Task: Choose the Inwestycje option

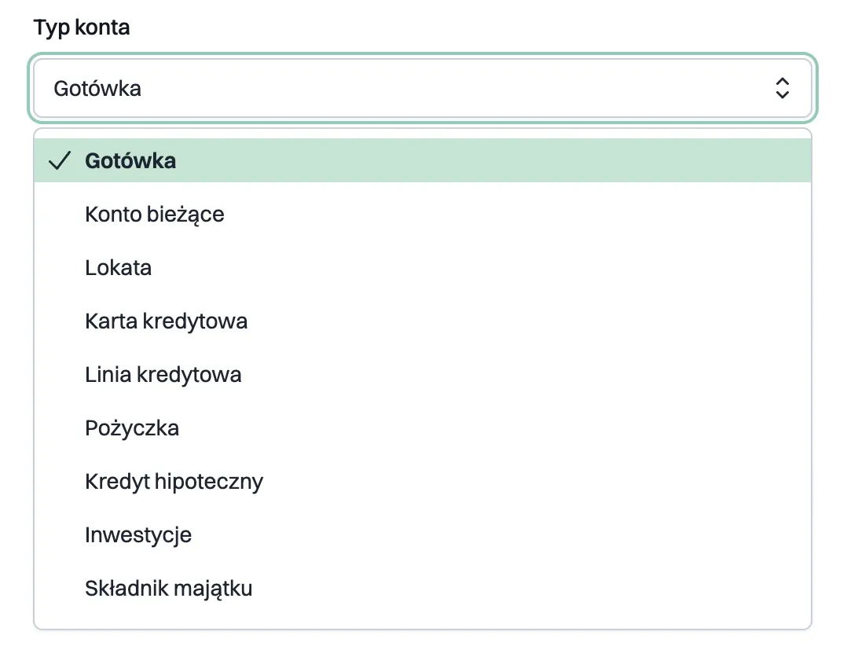Action: click(x=138, y=535)
